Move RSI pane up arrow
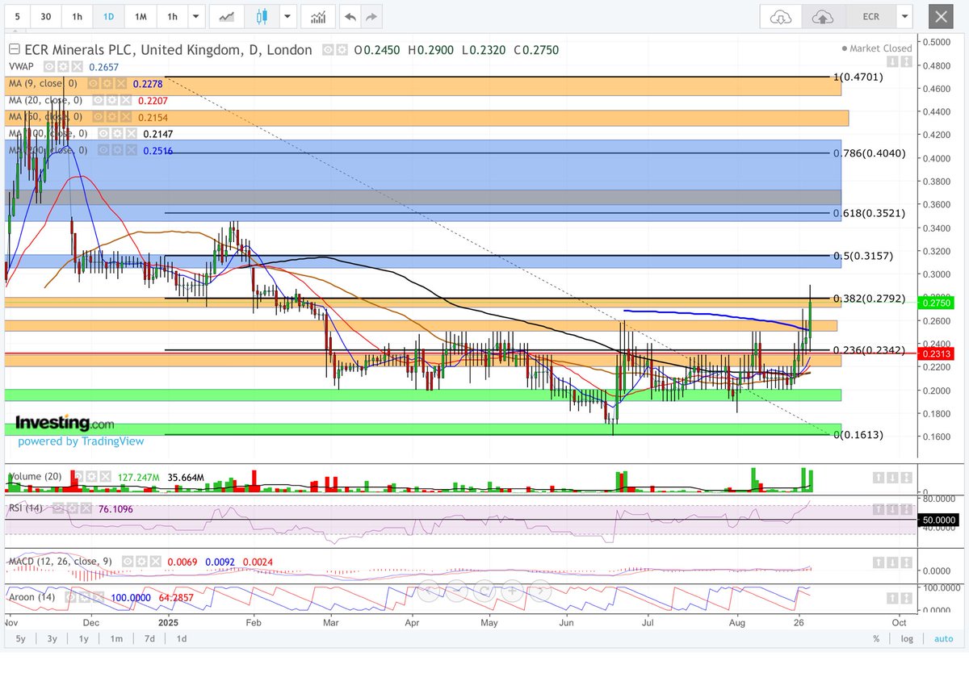Image resolution: width=969 pixels, height=673 pixels. click(879, 508)
